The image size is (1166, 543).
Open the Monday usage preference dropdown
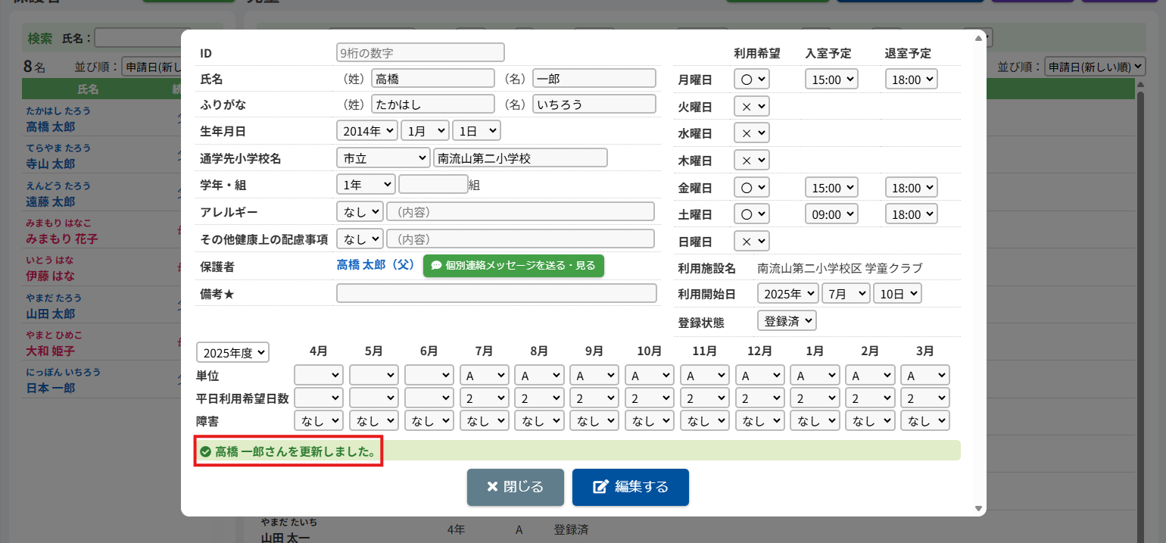(x=751, y=79)
